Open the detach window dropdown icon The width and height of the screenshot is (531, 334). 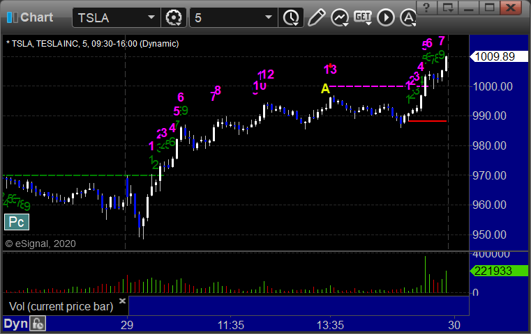(448, 8)
